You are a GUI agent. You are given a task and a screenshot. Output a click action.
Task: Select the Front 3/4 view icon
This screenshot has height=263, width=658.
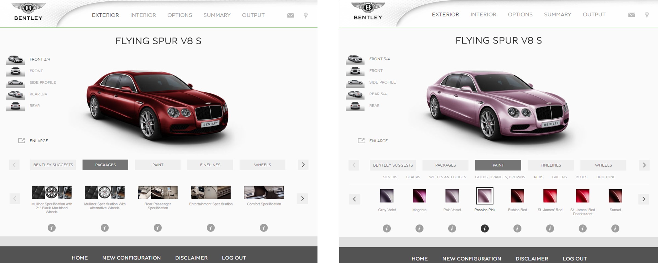(16, 59)
